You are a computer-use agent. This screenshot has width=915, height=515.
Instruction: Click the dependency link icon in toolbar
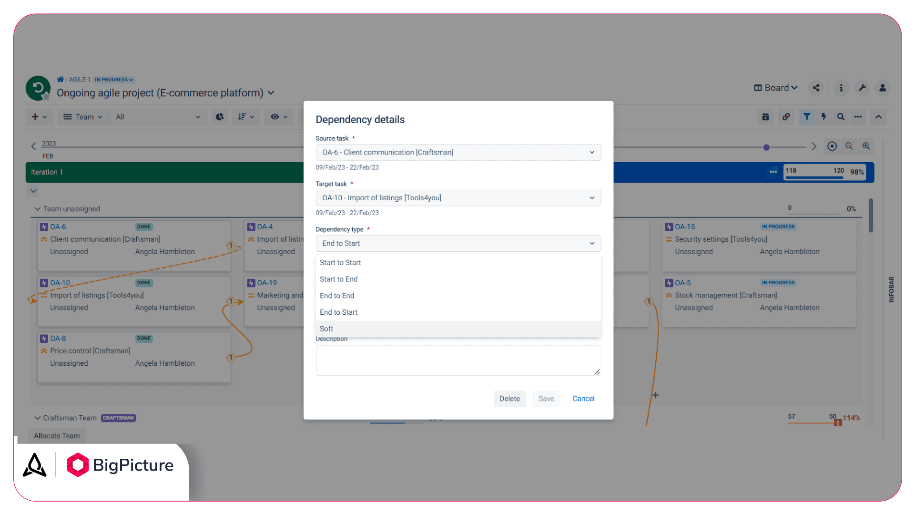(786, 117)
